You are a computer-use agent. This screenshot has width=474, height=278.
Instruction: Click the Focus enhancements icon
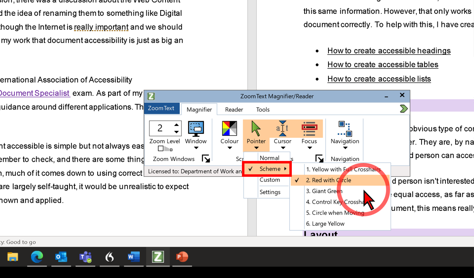coord(309,129)
